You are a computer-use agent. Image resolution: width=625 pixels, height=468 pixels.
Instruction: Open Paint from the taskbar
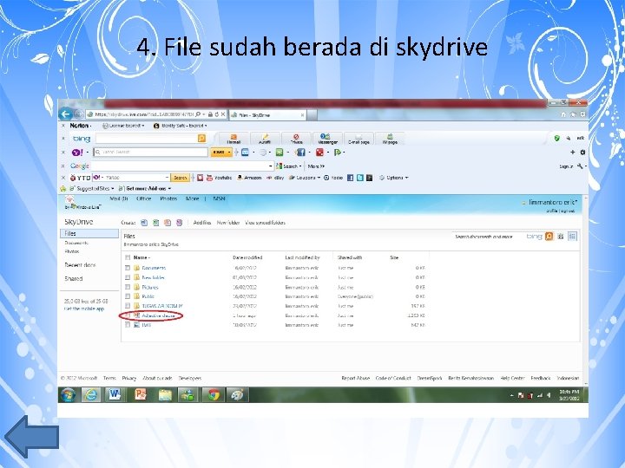click(237, 395)
